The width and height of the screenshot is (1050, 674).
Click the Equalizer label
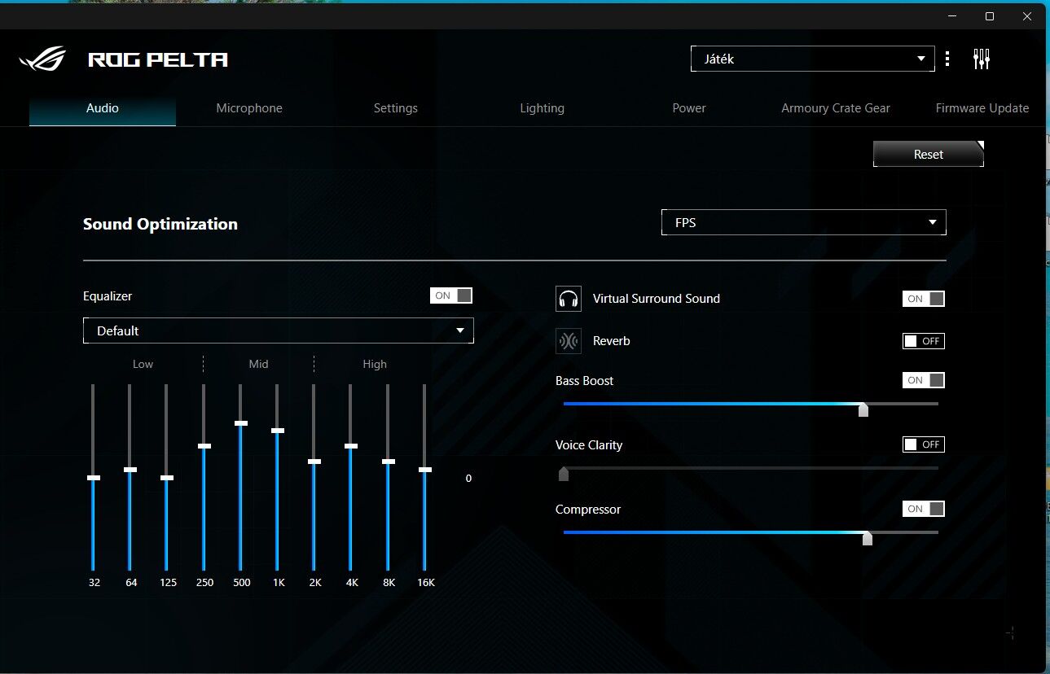click(x=108, y=296)
